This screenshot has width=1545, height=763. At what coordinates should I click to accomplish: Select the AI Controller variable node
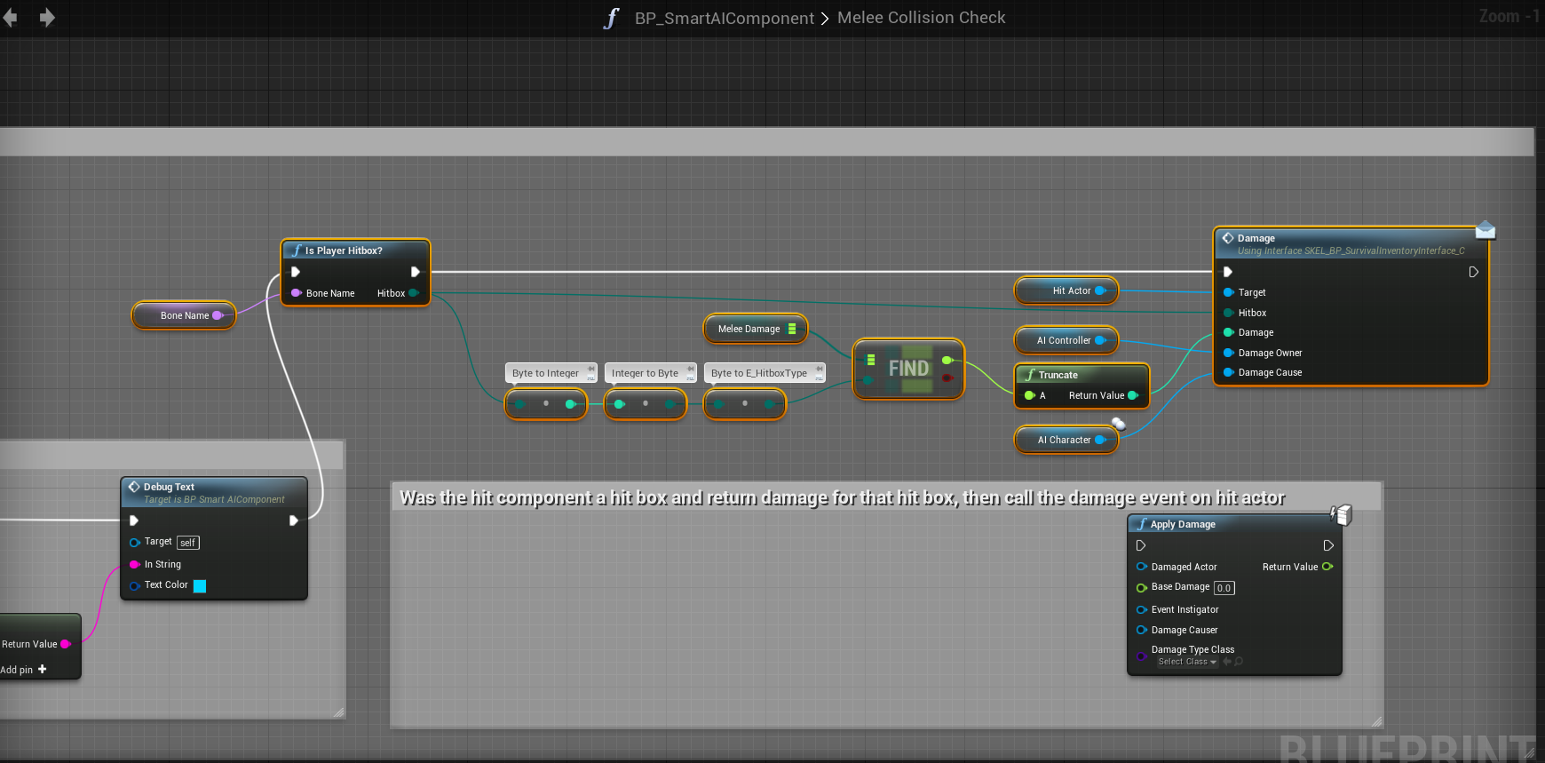click(1063, 340)
